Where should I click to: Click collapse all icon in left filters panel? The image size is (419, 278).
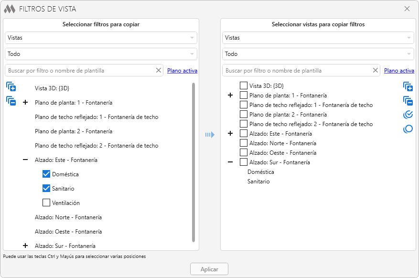tap(11, 101)
